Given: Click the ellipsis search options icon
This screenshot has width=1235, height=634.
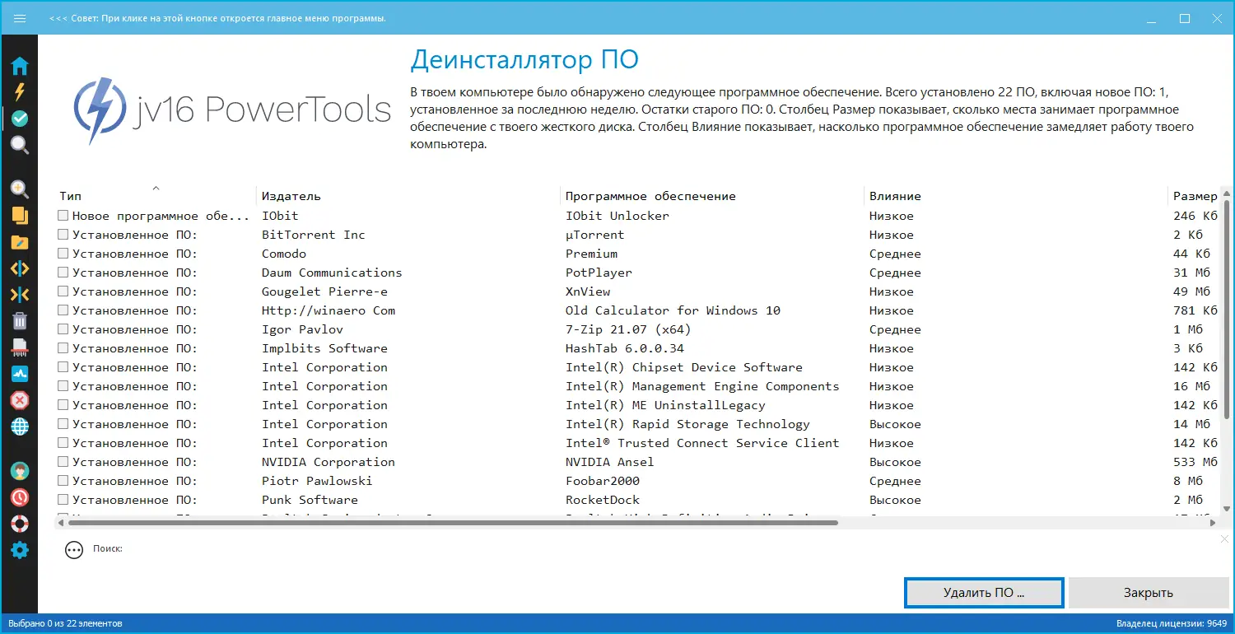Looking at the screenshot, I should click(74, 550).
